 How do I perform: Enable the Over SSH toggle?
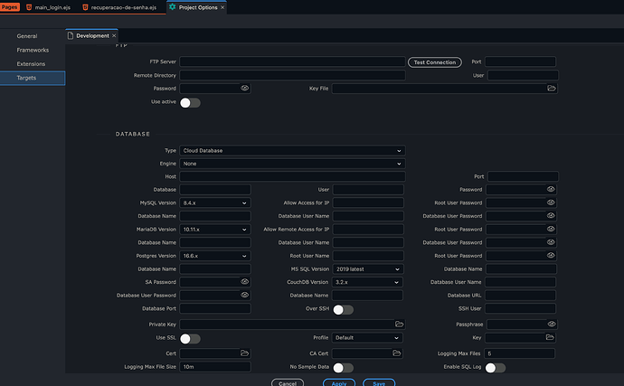coord(343,309)
